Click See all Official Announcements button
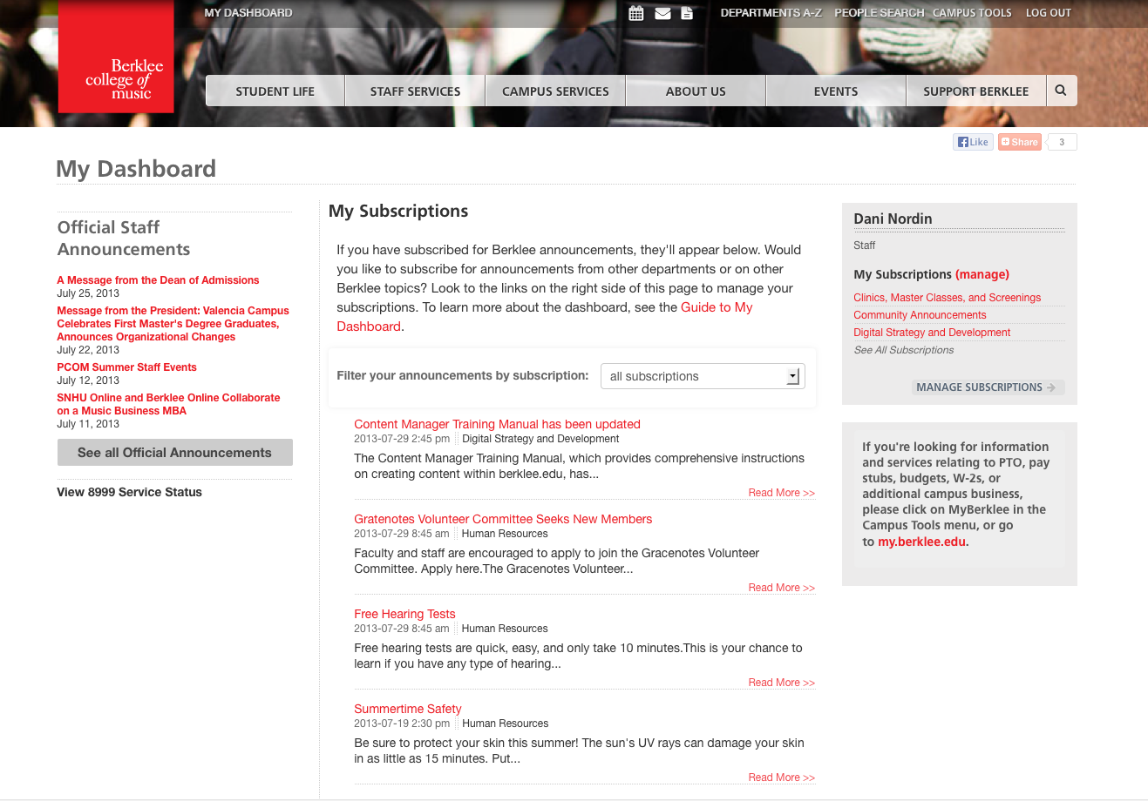This screenshot has width=1148, height=801. pyautogui.click(x=174, y=453)
